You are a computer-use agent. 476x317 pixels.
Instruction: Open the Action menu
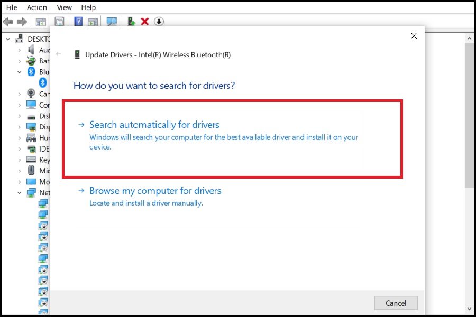pos(36,7)
